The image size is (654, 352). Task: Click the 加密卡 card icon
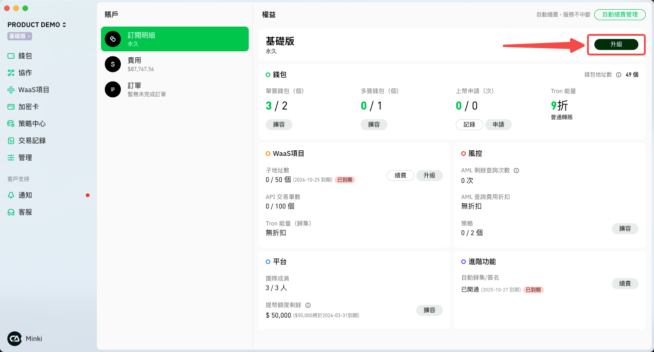click(11, 107)
